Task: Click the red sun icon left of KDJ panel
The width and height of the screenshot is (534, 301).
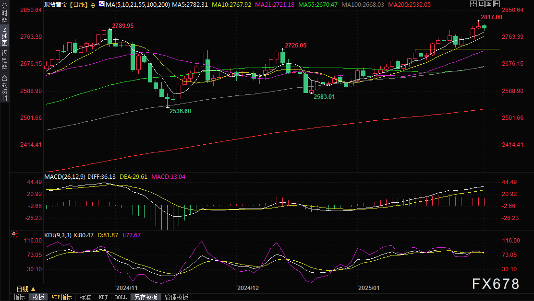Action: tap(13, 235)
